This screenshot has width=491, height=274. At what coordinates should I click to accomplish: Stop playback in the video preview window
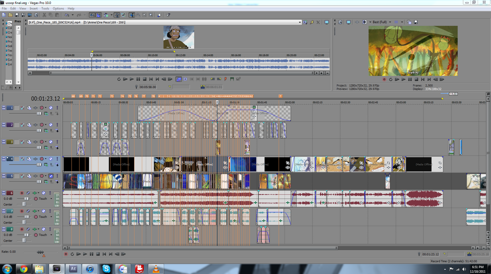416,79
